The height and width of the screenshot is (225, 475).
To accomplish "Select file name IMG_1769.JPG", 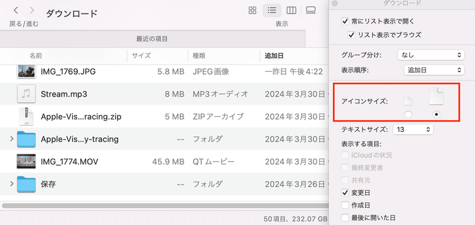I will [x=68, y=72].
